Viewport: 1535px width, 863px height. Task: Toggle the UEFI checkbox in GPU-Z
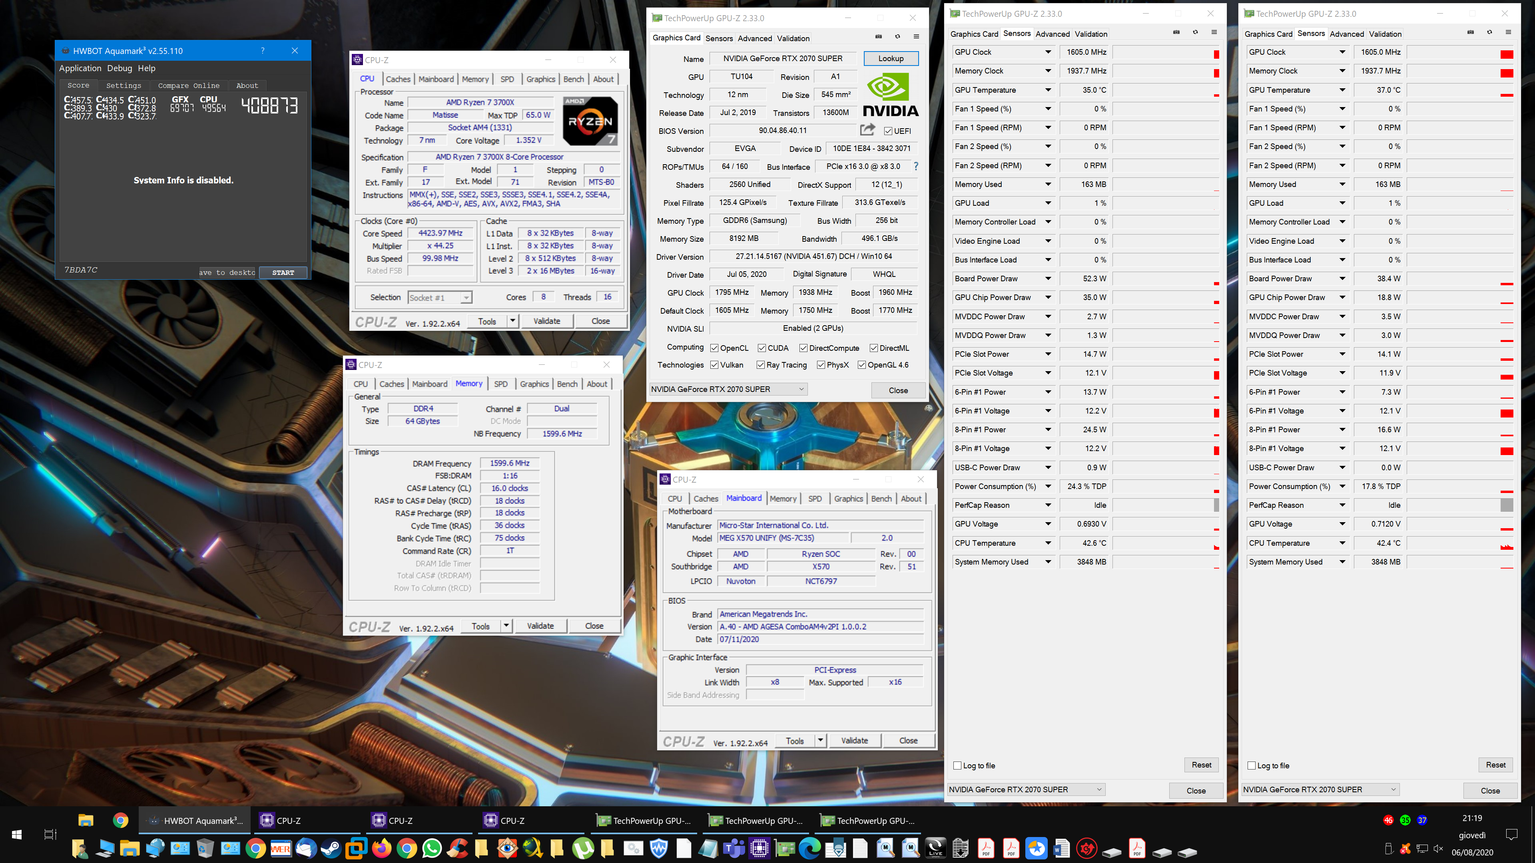pos(888,131)
